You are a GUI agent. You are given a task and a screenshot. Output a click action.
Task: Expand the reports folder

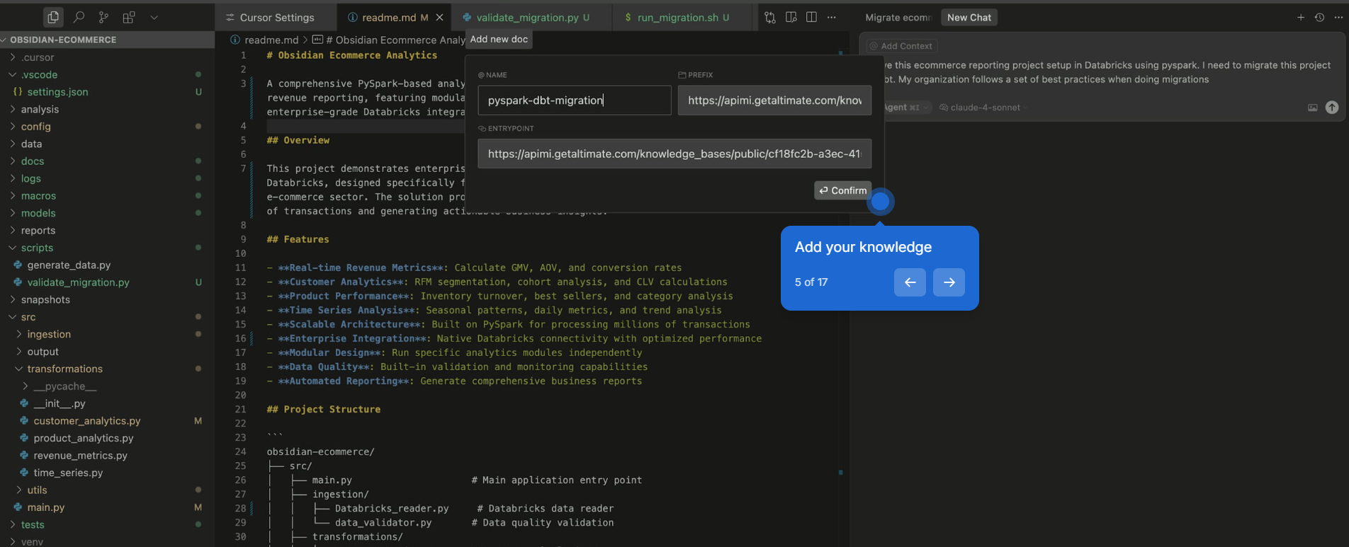coord(106,231)
